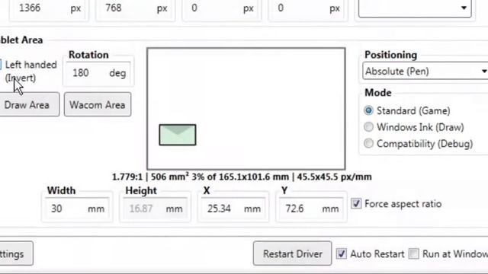Check the Left handed (Invert) checkbox
The height and width of the screenshot is (274, 488).
point(1,65)
